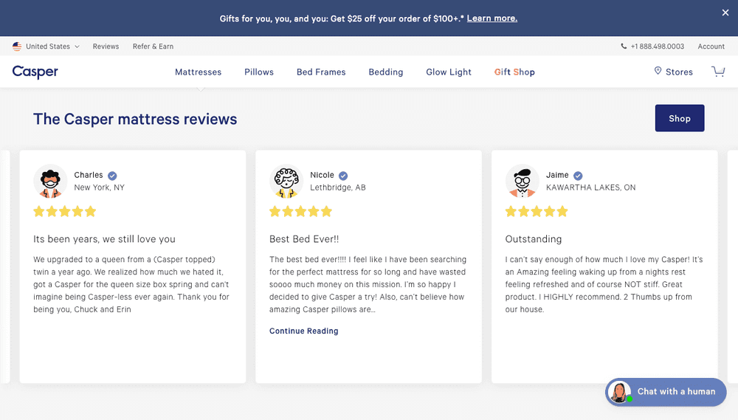Viewport: 738px width, 420px height.
Task: Click Jaime's five-star rating
Action: pyautogui.click(x=537, y=211)
